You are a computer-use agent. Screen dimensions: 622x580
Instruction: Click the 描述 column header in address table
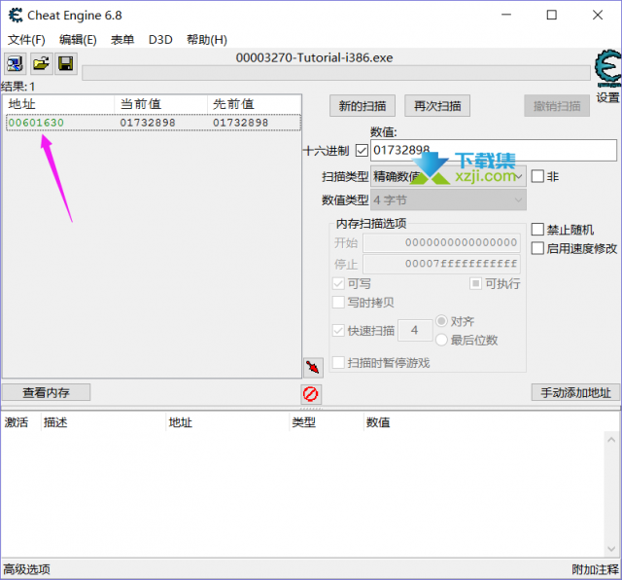coord(103,422)
